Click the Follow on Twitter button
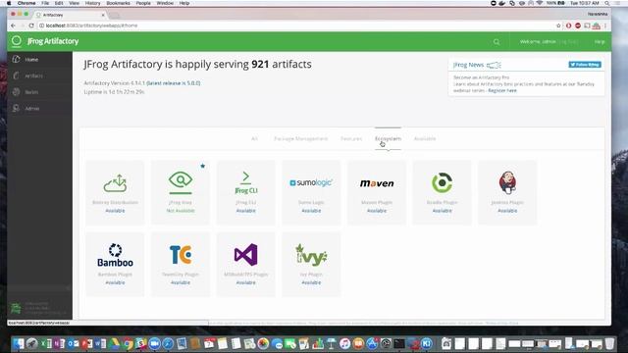 tap(585, 65)
